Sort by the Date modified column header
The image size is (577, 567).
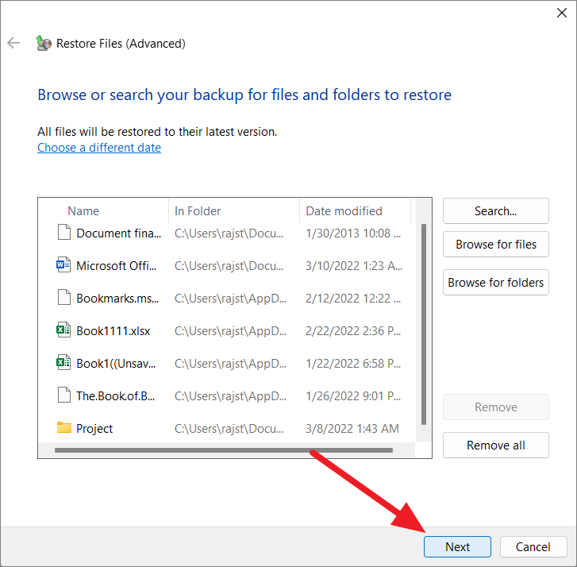pyautogui.click(x=355, y=211)
